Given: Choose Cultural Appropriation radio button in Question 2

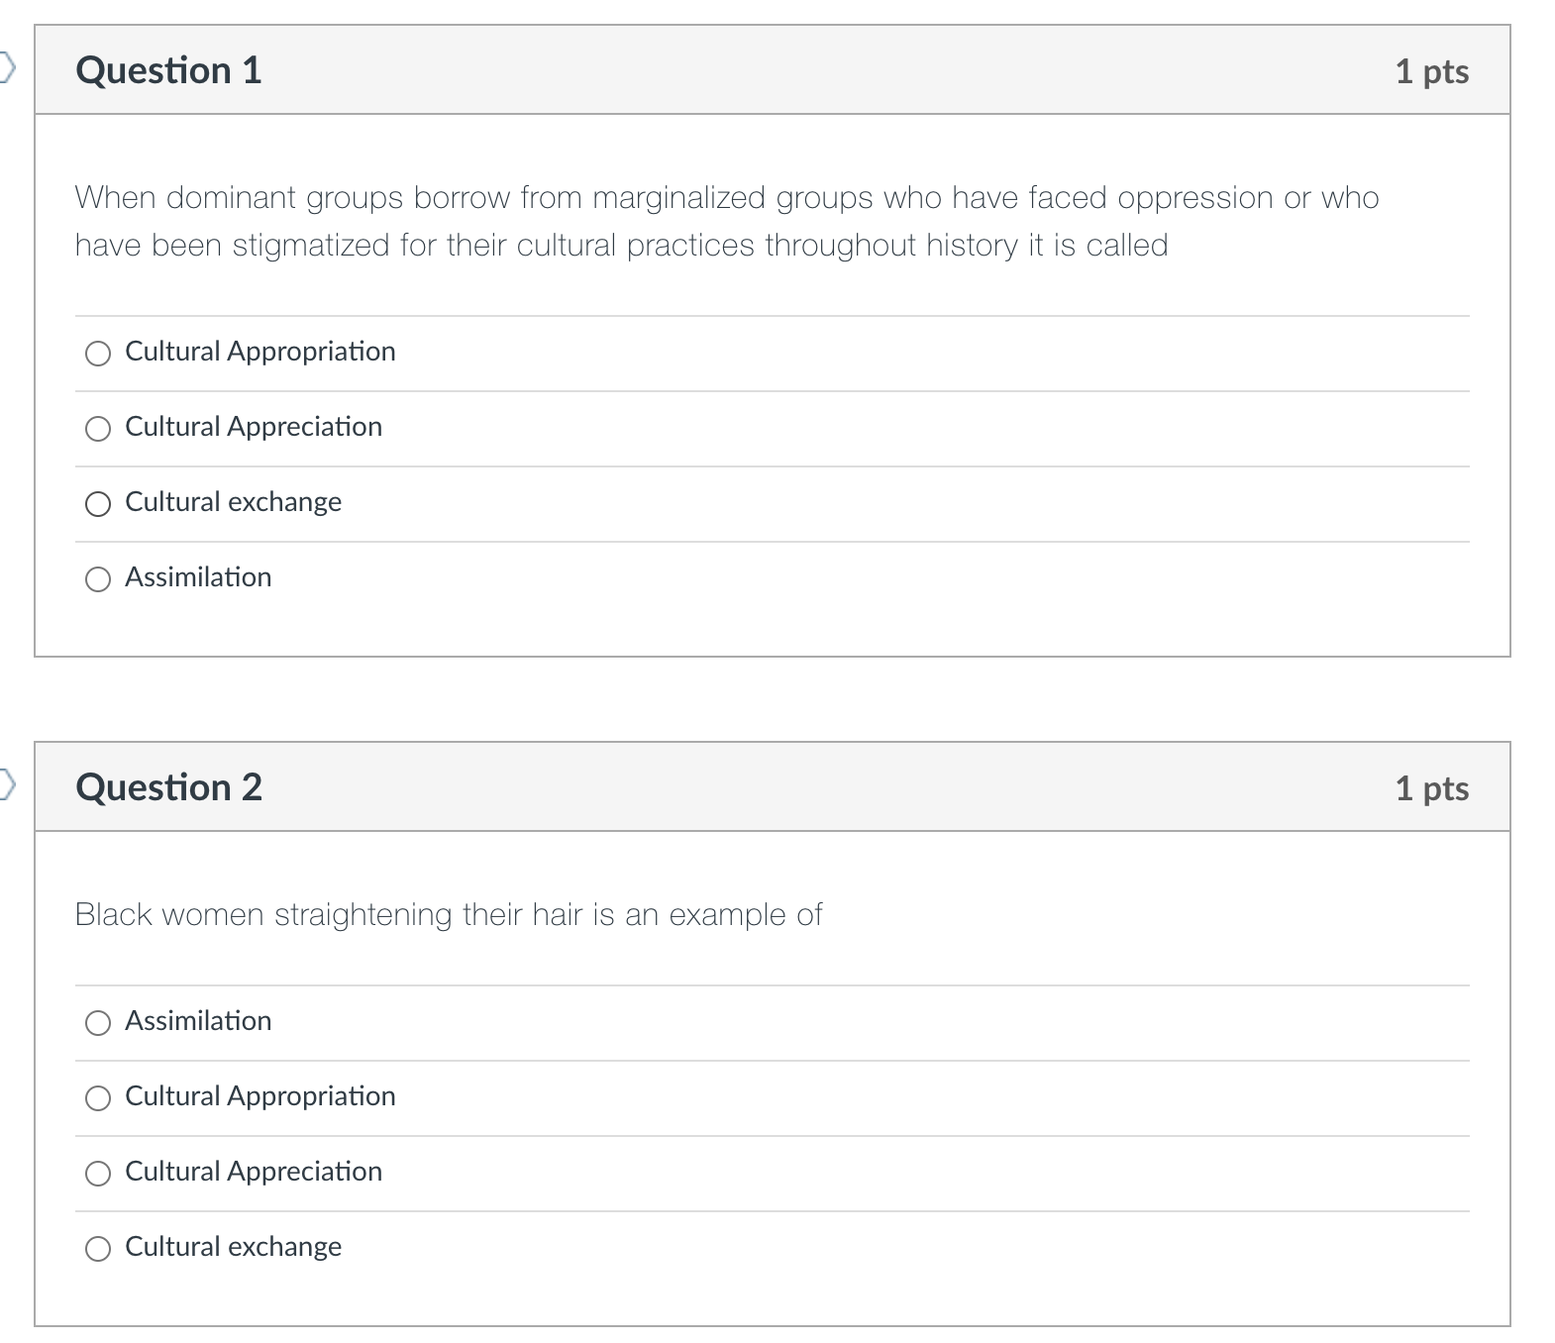Looking at the screenshot, I should [98, 1098].
